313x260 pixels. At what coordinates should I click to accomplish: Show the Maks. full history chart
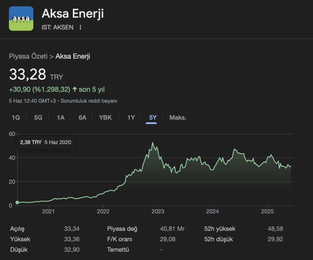pos(178,118)
